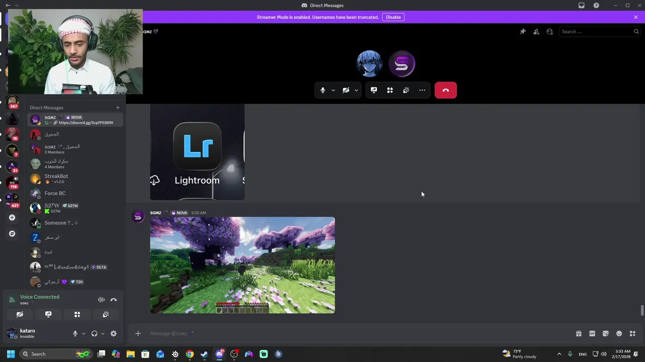Show user profile panel icon
The image size is (645, 362).
550,31
